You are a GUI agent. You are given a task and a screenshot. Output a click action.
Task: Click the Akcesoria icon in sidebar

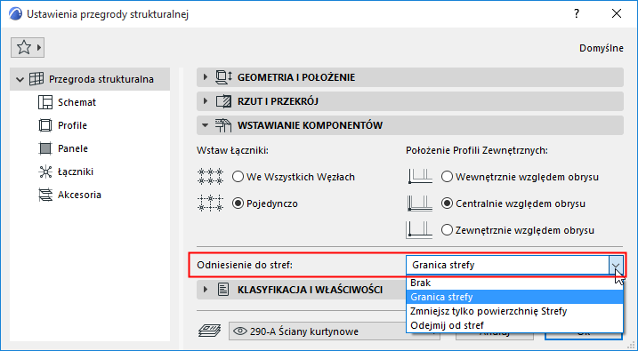point(45,195)
